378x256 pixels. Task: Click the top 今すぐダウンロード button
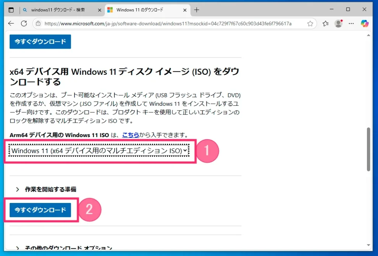(40, 42)
